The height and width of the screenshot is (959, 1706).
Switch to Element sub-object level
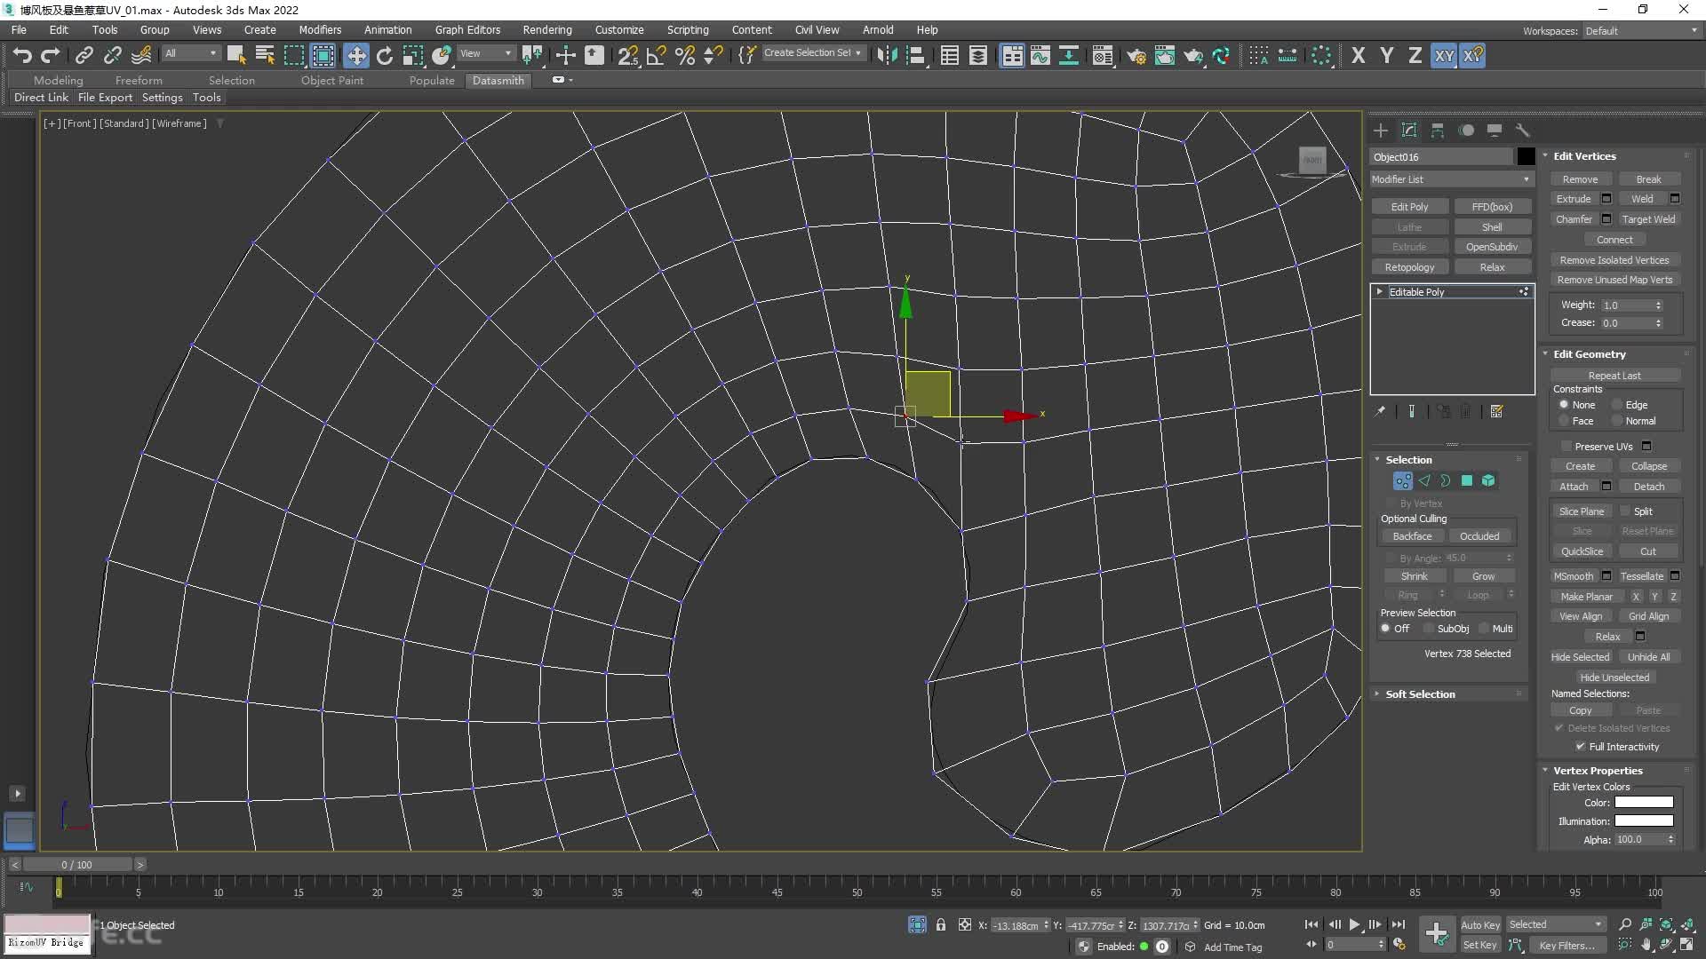(x=1488, y=480)
